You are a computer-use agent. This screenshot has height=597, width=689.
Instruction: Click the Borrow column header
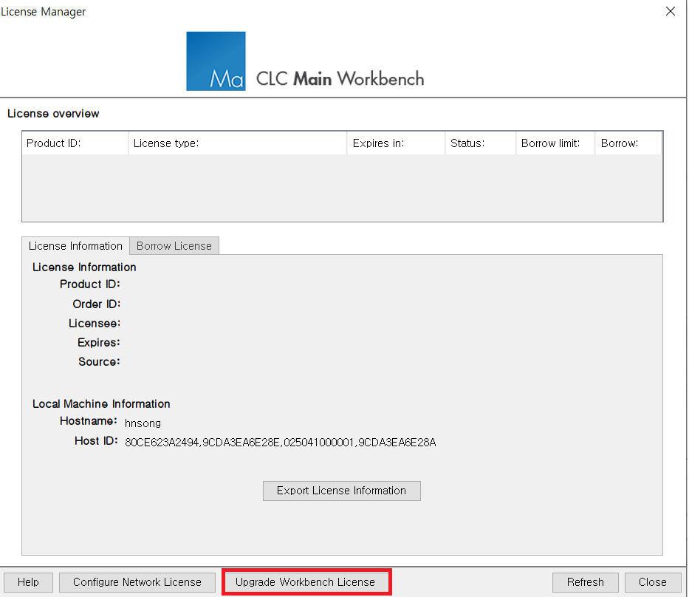pyautogui.click(x=628, y=143)
